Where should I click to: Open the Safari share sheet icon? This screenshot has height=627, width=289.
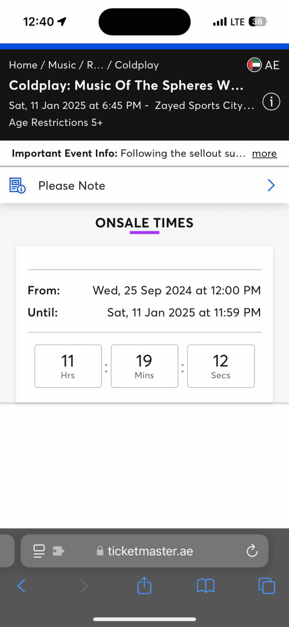[144, 586]
